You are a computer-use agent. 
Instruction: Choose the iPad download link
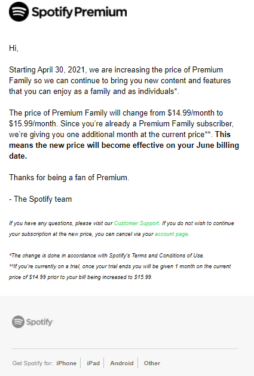point(93,363)
